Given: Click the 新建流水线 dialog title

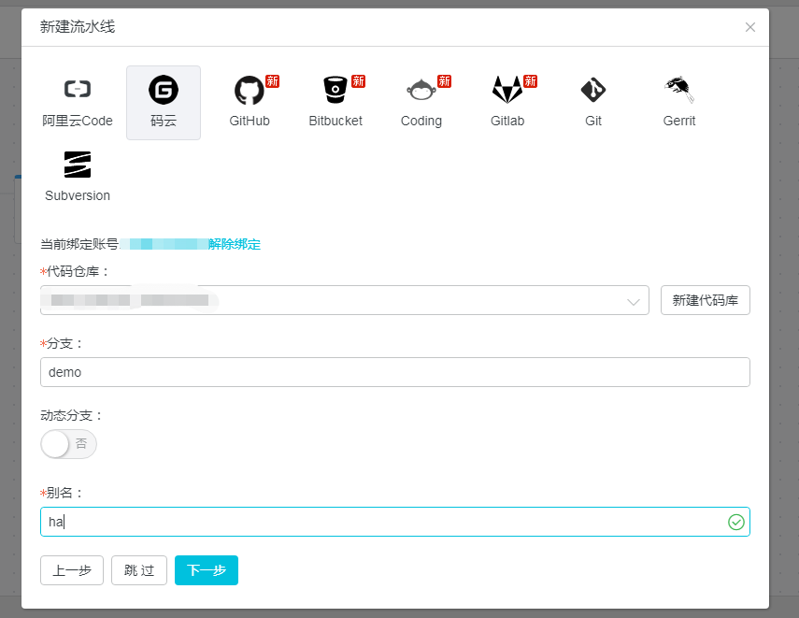Looking at the screenshot, I should point(78,26).
